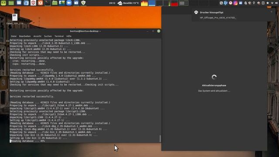Open the star favorites tray icon
The image size is (279, 157).
pos(268,3)
